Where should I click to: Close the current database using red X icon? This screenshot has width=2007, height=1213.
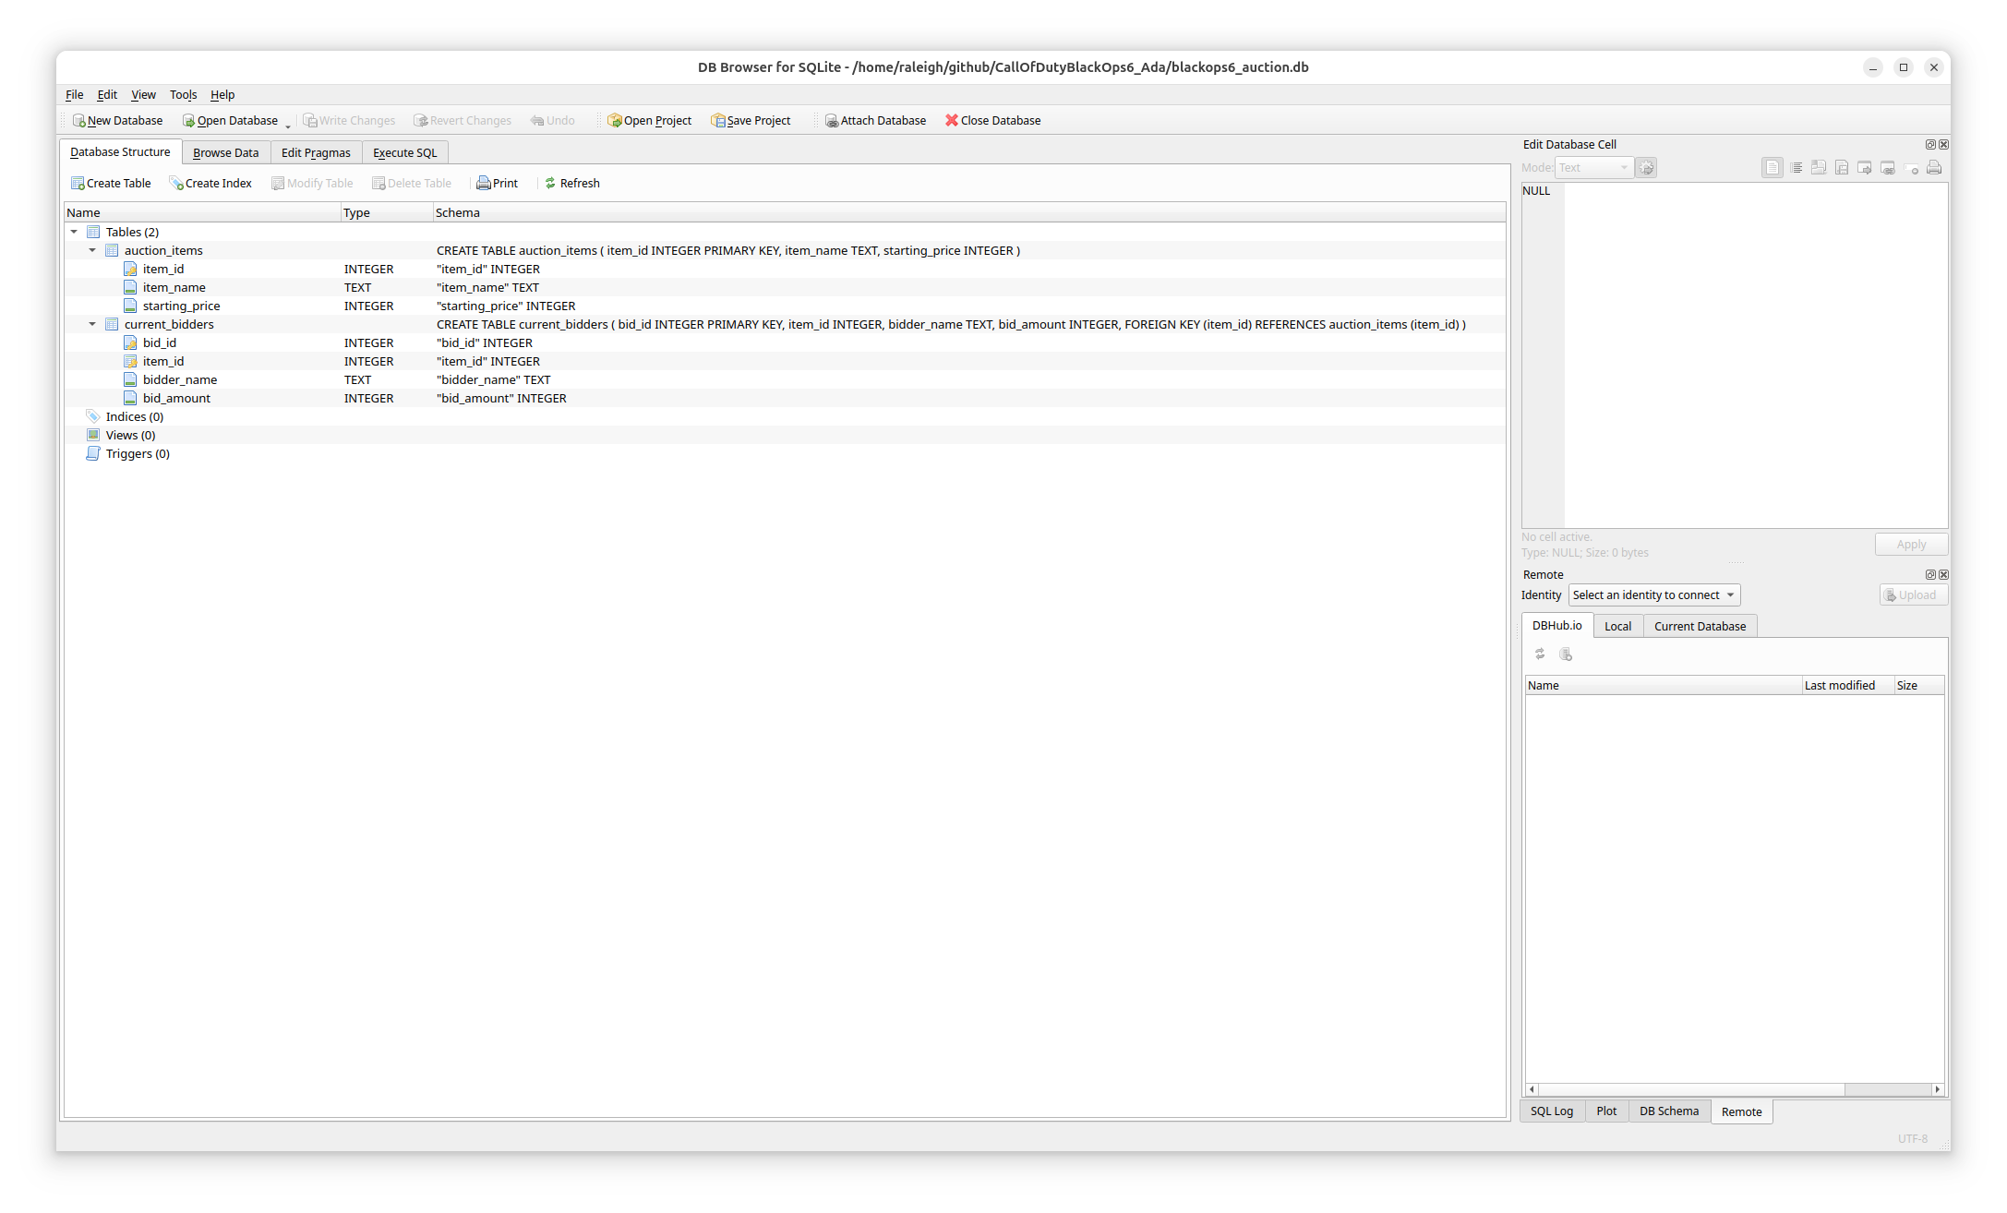tap(992, 120)
